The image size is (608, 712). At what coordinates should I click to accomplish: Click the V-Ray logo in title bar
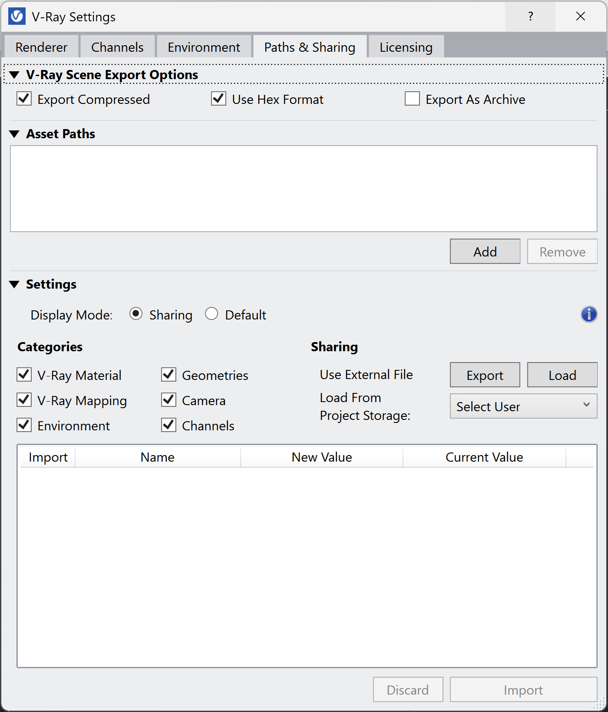point(17,17)
